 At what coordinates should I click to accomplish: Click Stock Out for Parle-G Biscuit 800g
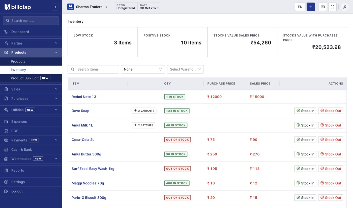[x=331, y=198]
